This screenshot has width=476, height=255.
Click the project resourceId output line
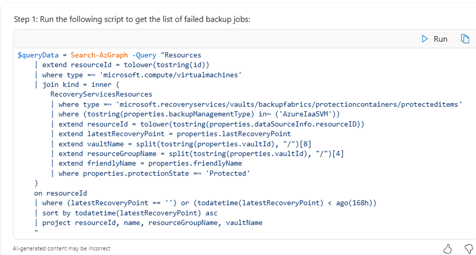(152, 223)
